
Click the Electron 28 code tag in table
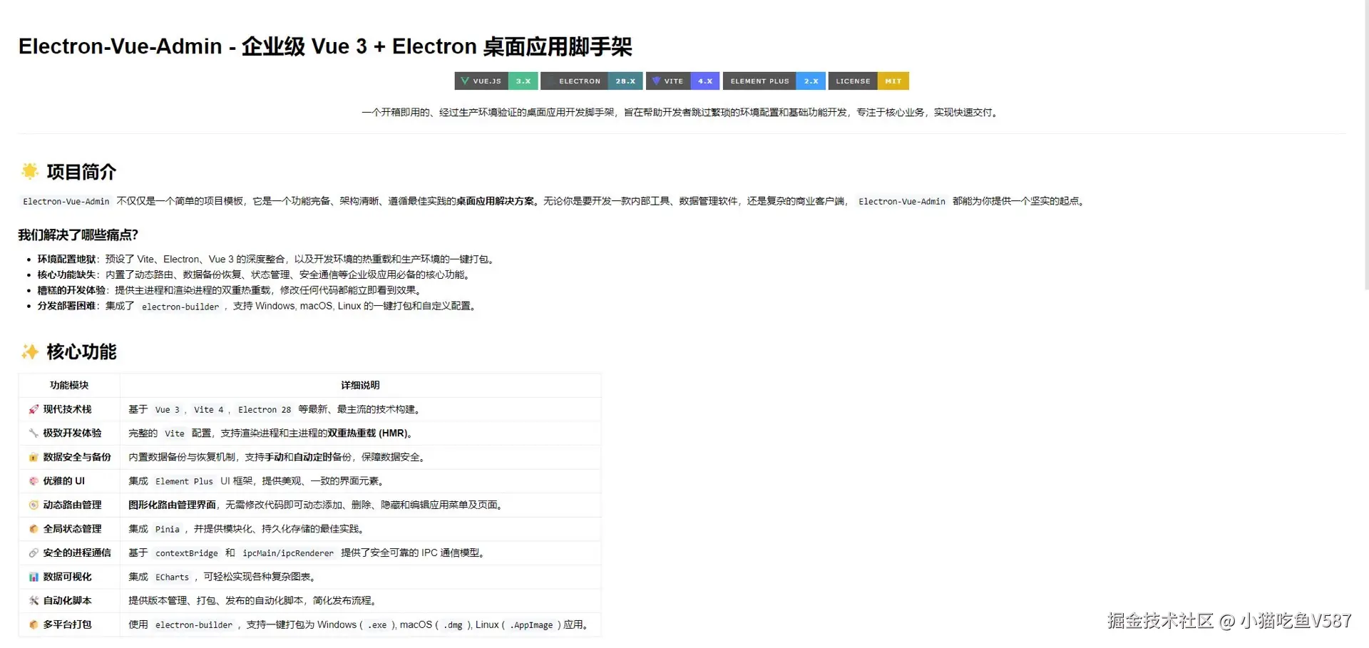[265, 410]
